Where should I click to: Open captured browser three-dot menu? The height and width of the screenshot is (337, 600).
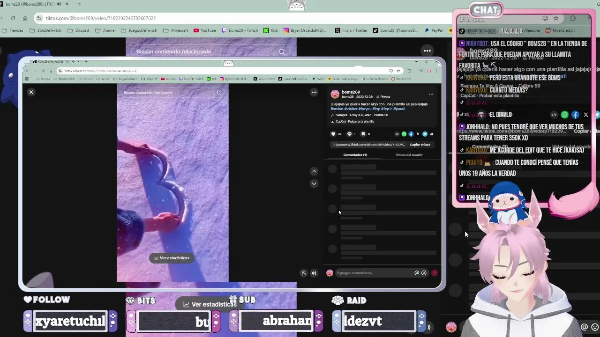437,71
